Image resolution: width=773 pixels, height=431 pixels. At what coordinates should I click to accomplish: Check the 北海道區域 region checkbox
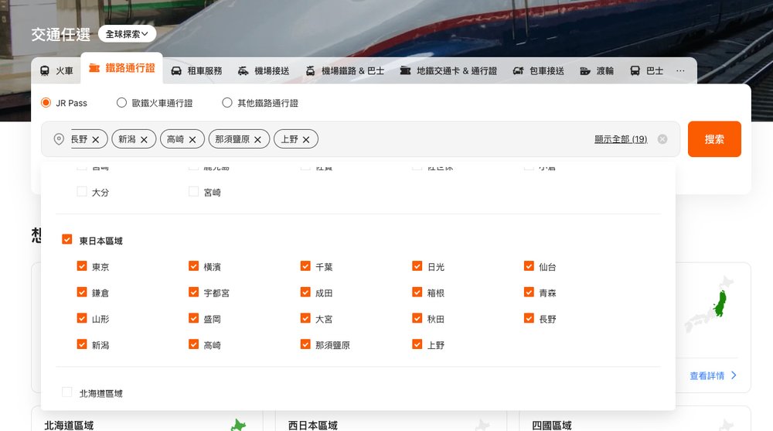point(67,392)
